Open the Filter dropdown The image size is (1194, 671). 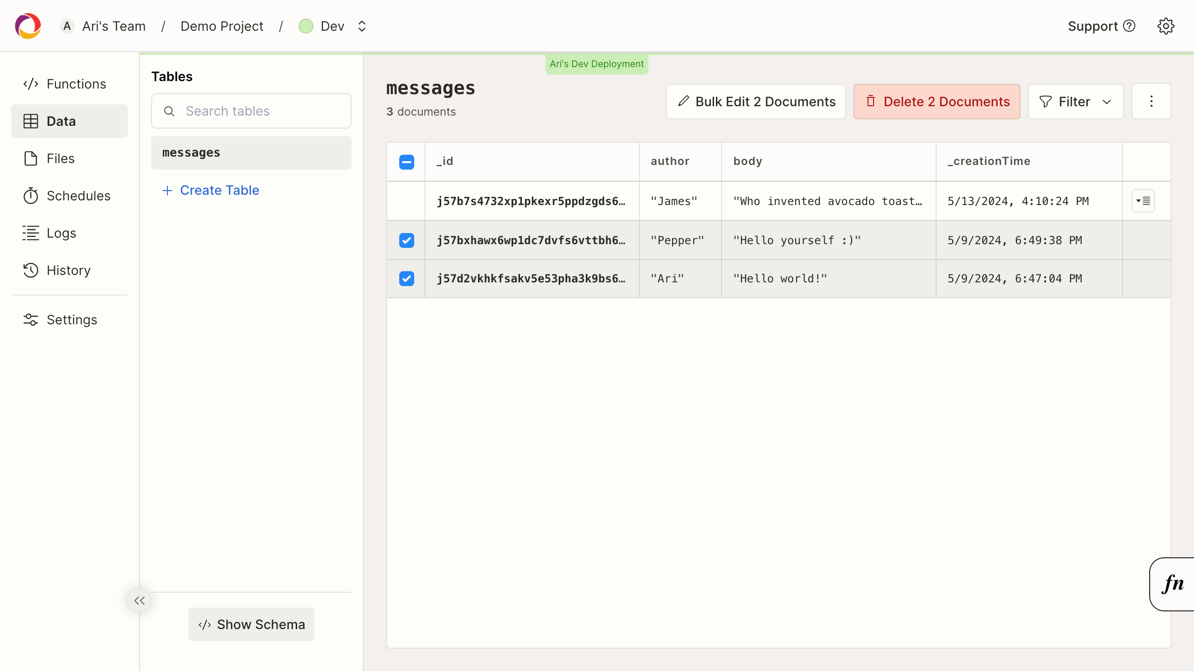tap(1076, 102)
